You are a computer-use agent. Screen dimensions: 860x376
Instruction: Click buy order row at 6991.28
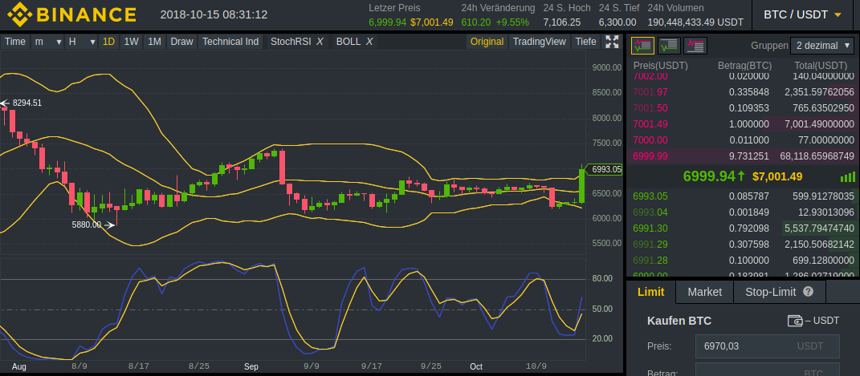click(744, 260)
